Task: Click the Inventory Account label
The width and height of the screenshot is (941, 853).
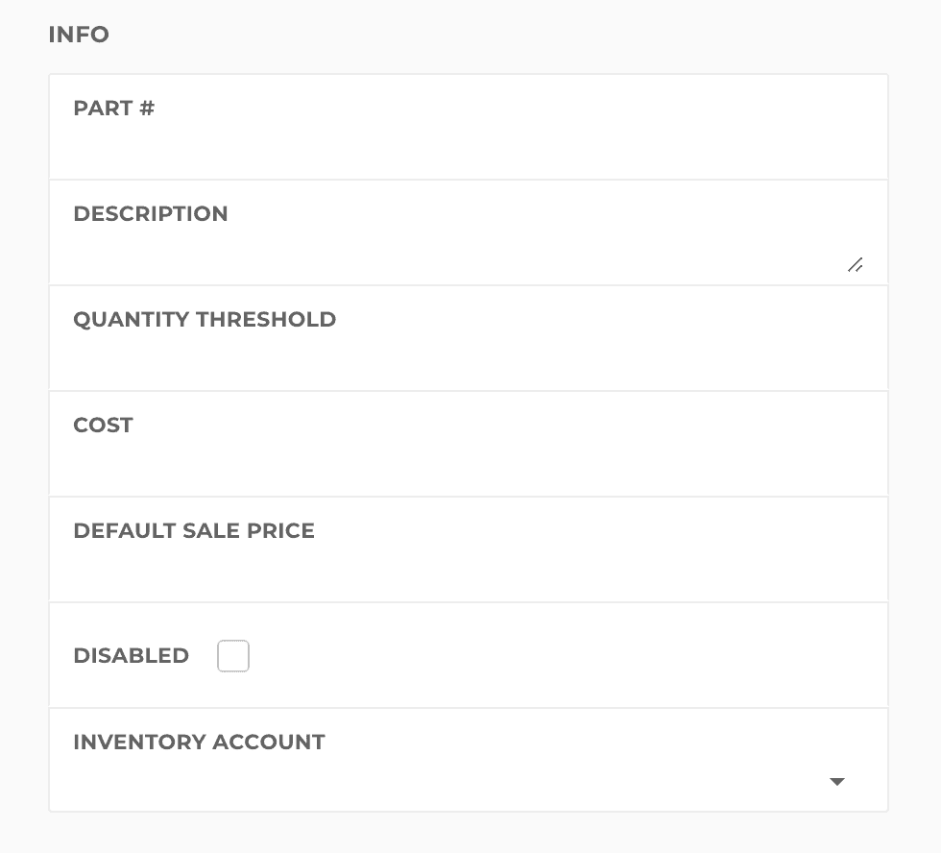Action: 199,743
